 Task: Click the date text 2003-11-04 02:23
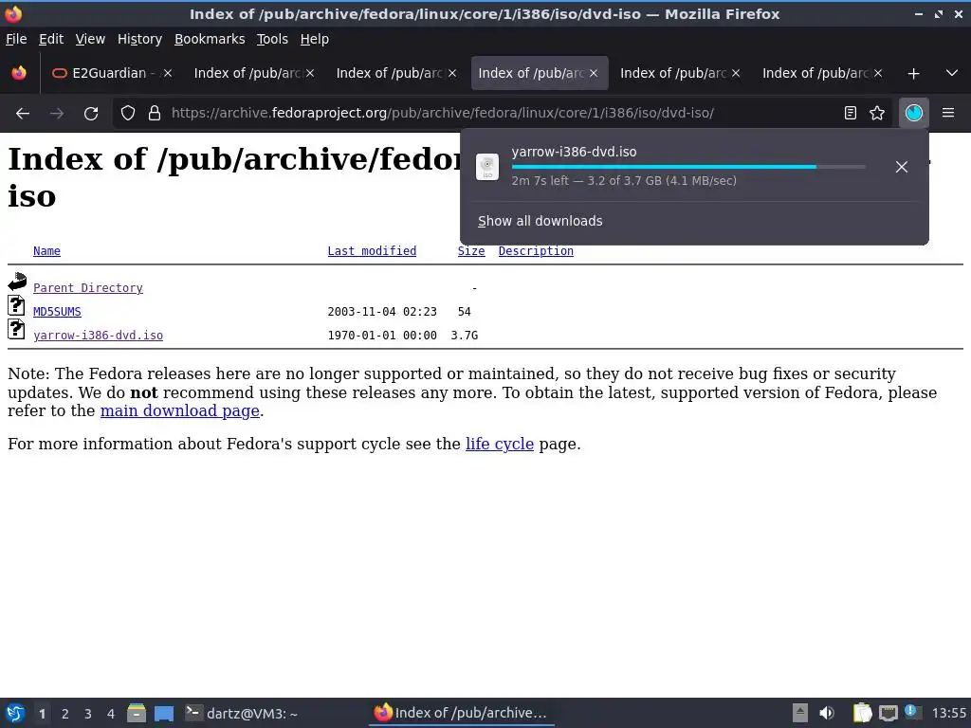click(382, 311)
